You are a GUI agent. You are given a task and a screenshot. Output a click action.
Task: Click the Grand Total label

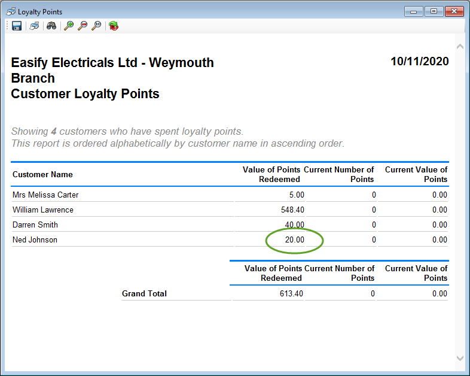click(x=144, y=293)
